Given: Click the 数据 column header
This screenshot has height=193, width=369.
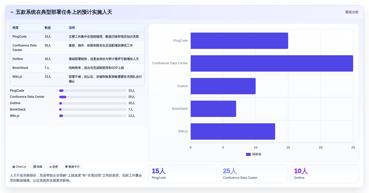Looking at the screenshot, I should [x=48, y=28].
